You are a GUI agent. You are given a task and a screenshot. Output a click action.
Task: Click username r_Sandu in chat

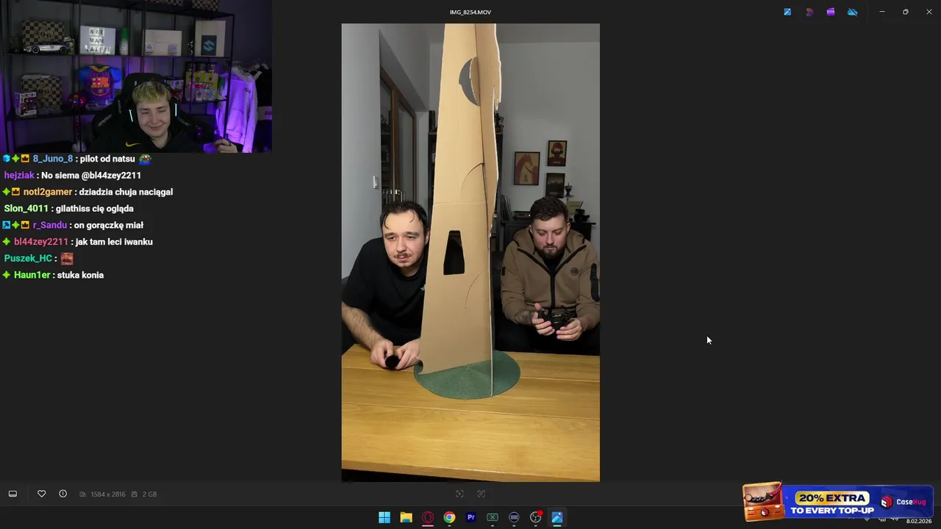[50, 226]
